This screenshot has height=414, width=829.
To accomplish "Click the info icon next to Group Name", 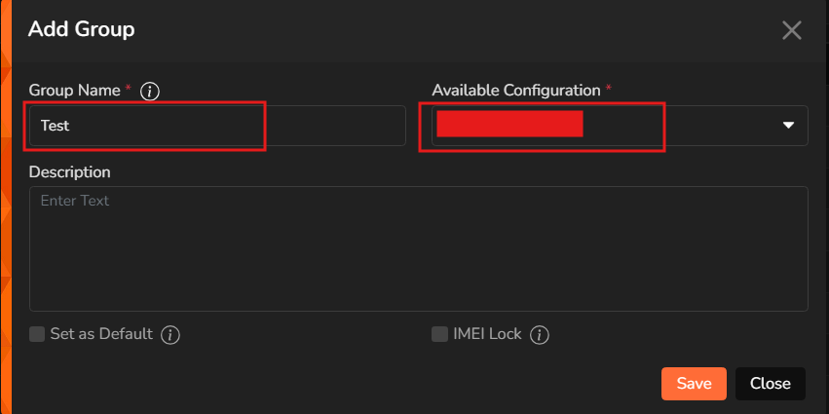I will click(150, 91).
